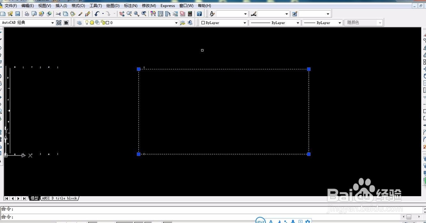
Task: Expand the AutoCAD 经典 workspace dropdown
Action: 52,23
